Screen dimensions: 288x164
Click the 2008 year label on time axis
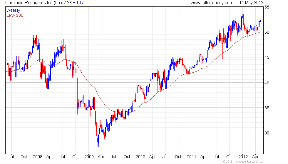38,157
